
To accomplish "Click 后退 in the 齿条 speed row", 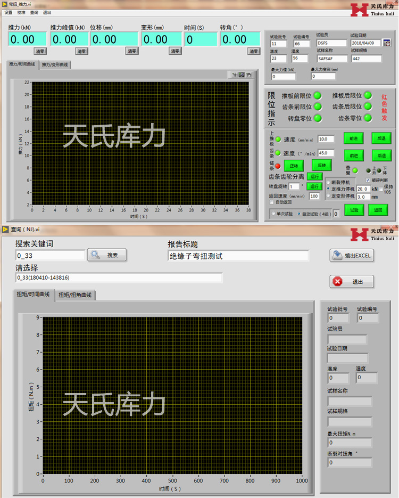I will click(381, 156).
